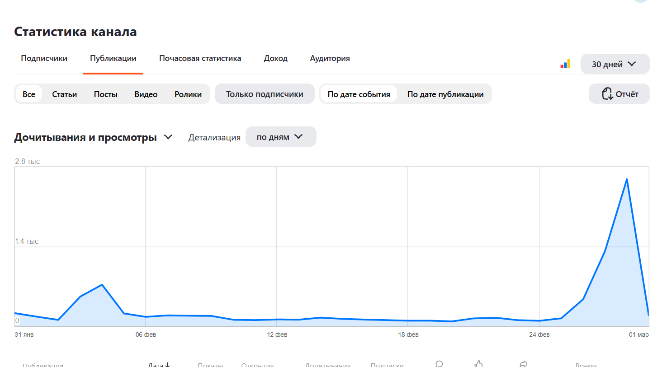Toggle the Только подписчики filter
Image resolution: width=662 pixels, height=367 pixels.
click(x=265, y=94)
